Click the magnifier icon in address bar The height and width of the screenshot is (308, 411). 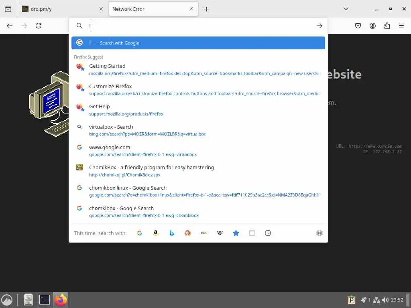pos(79,26)
